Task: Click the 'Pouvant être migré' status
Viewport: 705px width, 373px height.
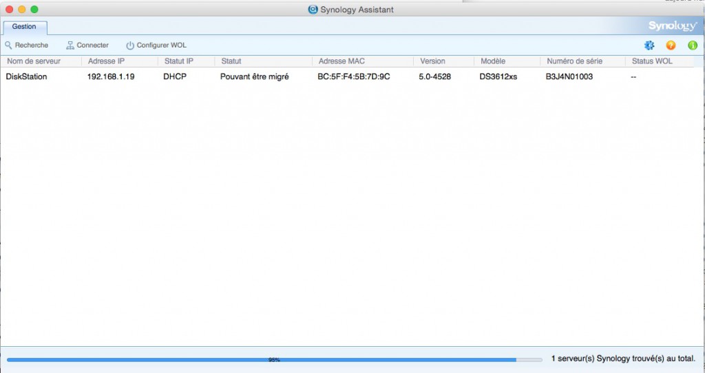Action: (x=255, y=77)
